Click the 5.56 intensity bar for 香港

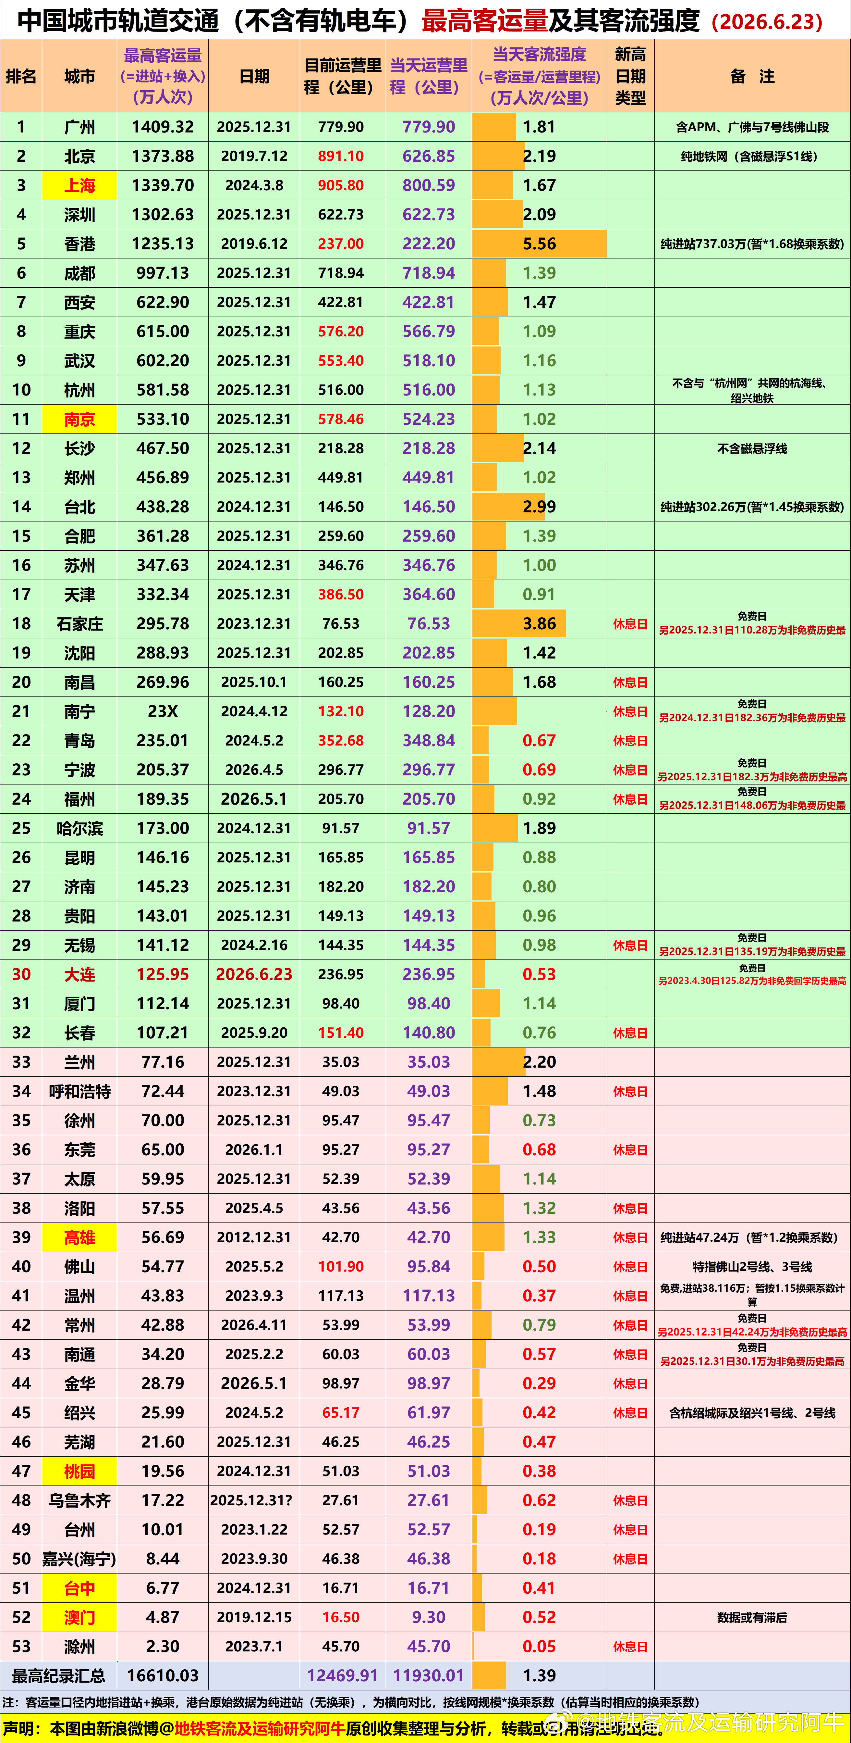tap(540, 244)
